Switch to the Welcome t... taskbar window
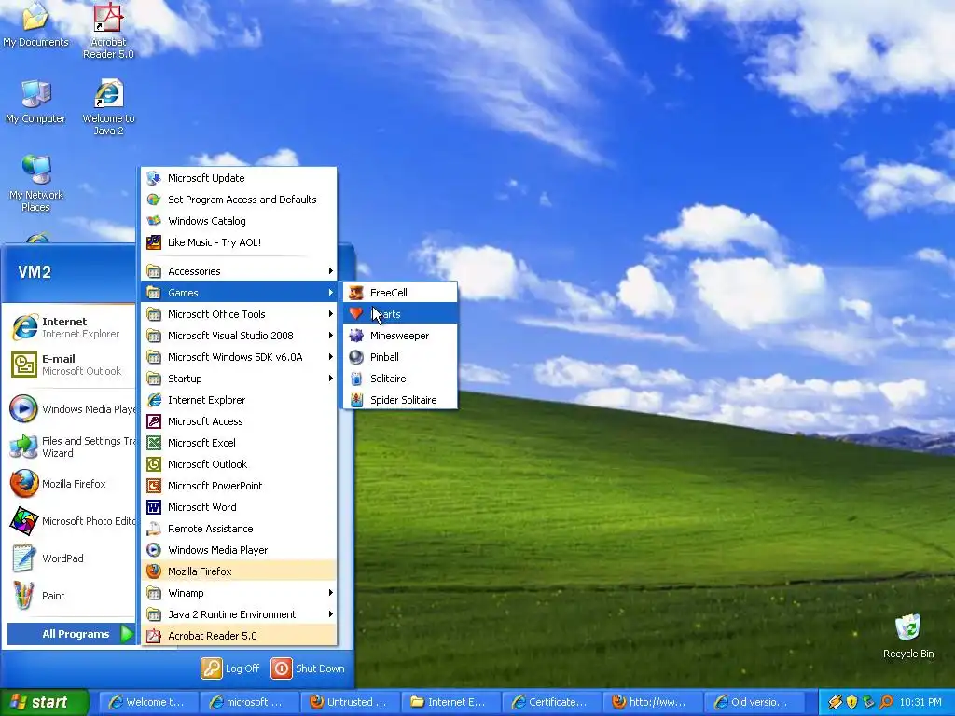 [x=148, y=703]
